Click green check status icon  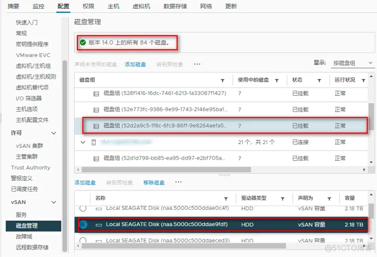83,43
